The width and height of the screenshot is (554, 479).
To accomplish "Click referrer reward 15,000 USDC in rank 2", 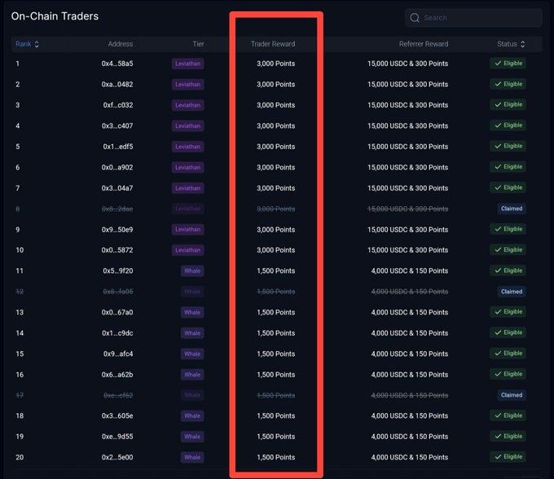I will (x=407, y=85).
